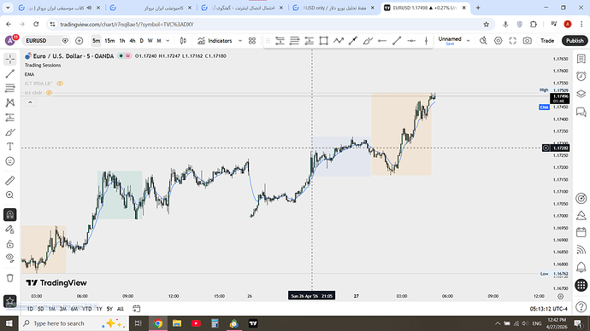Open the alerts clock panel
This screenshot has width=590, height=331.
tap(581, 76)
